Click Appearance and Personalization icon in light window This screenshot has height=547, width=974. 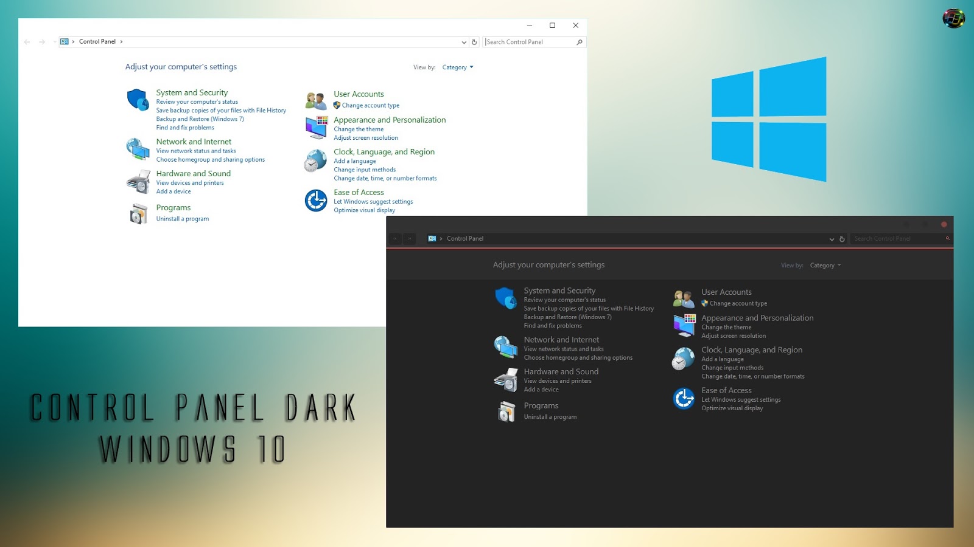tap(317, 128)
